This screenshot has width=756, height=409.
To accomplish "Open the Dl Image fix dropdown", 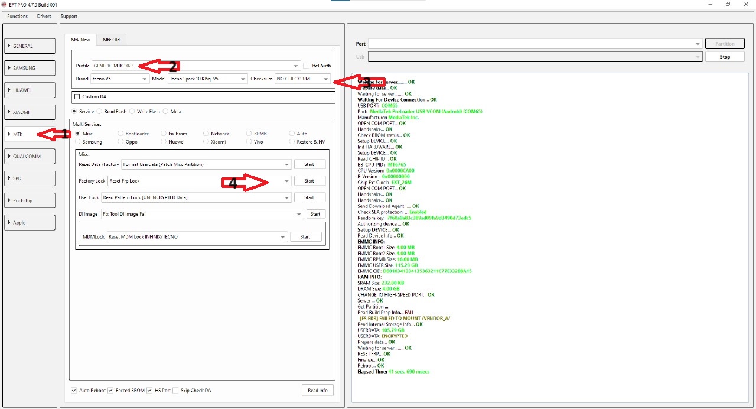I will pyautogui.click(x=202, y=214).
